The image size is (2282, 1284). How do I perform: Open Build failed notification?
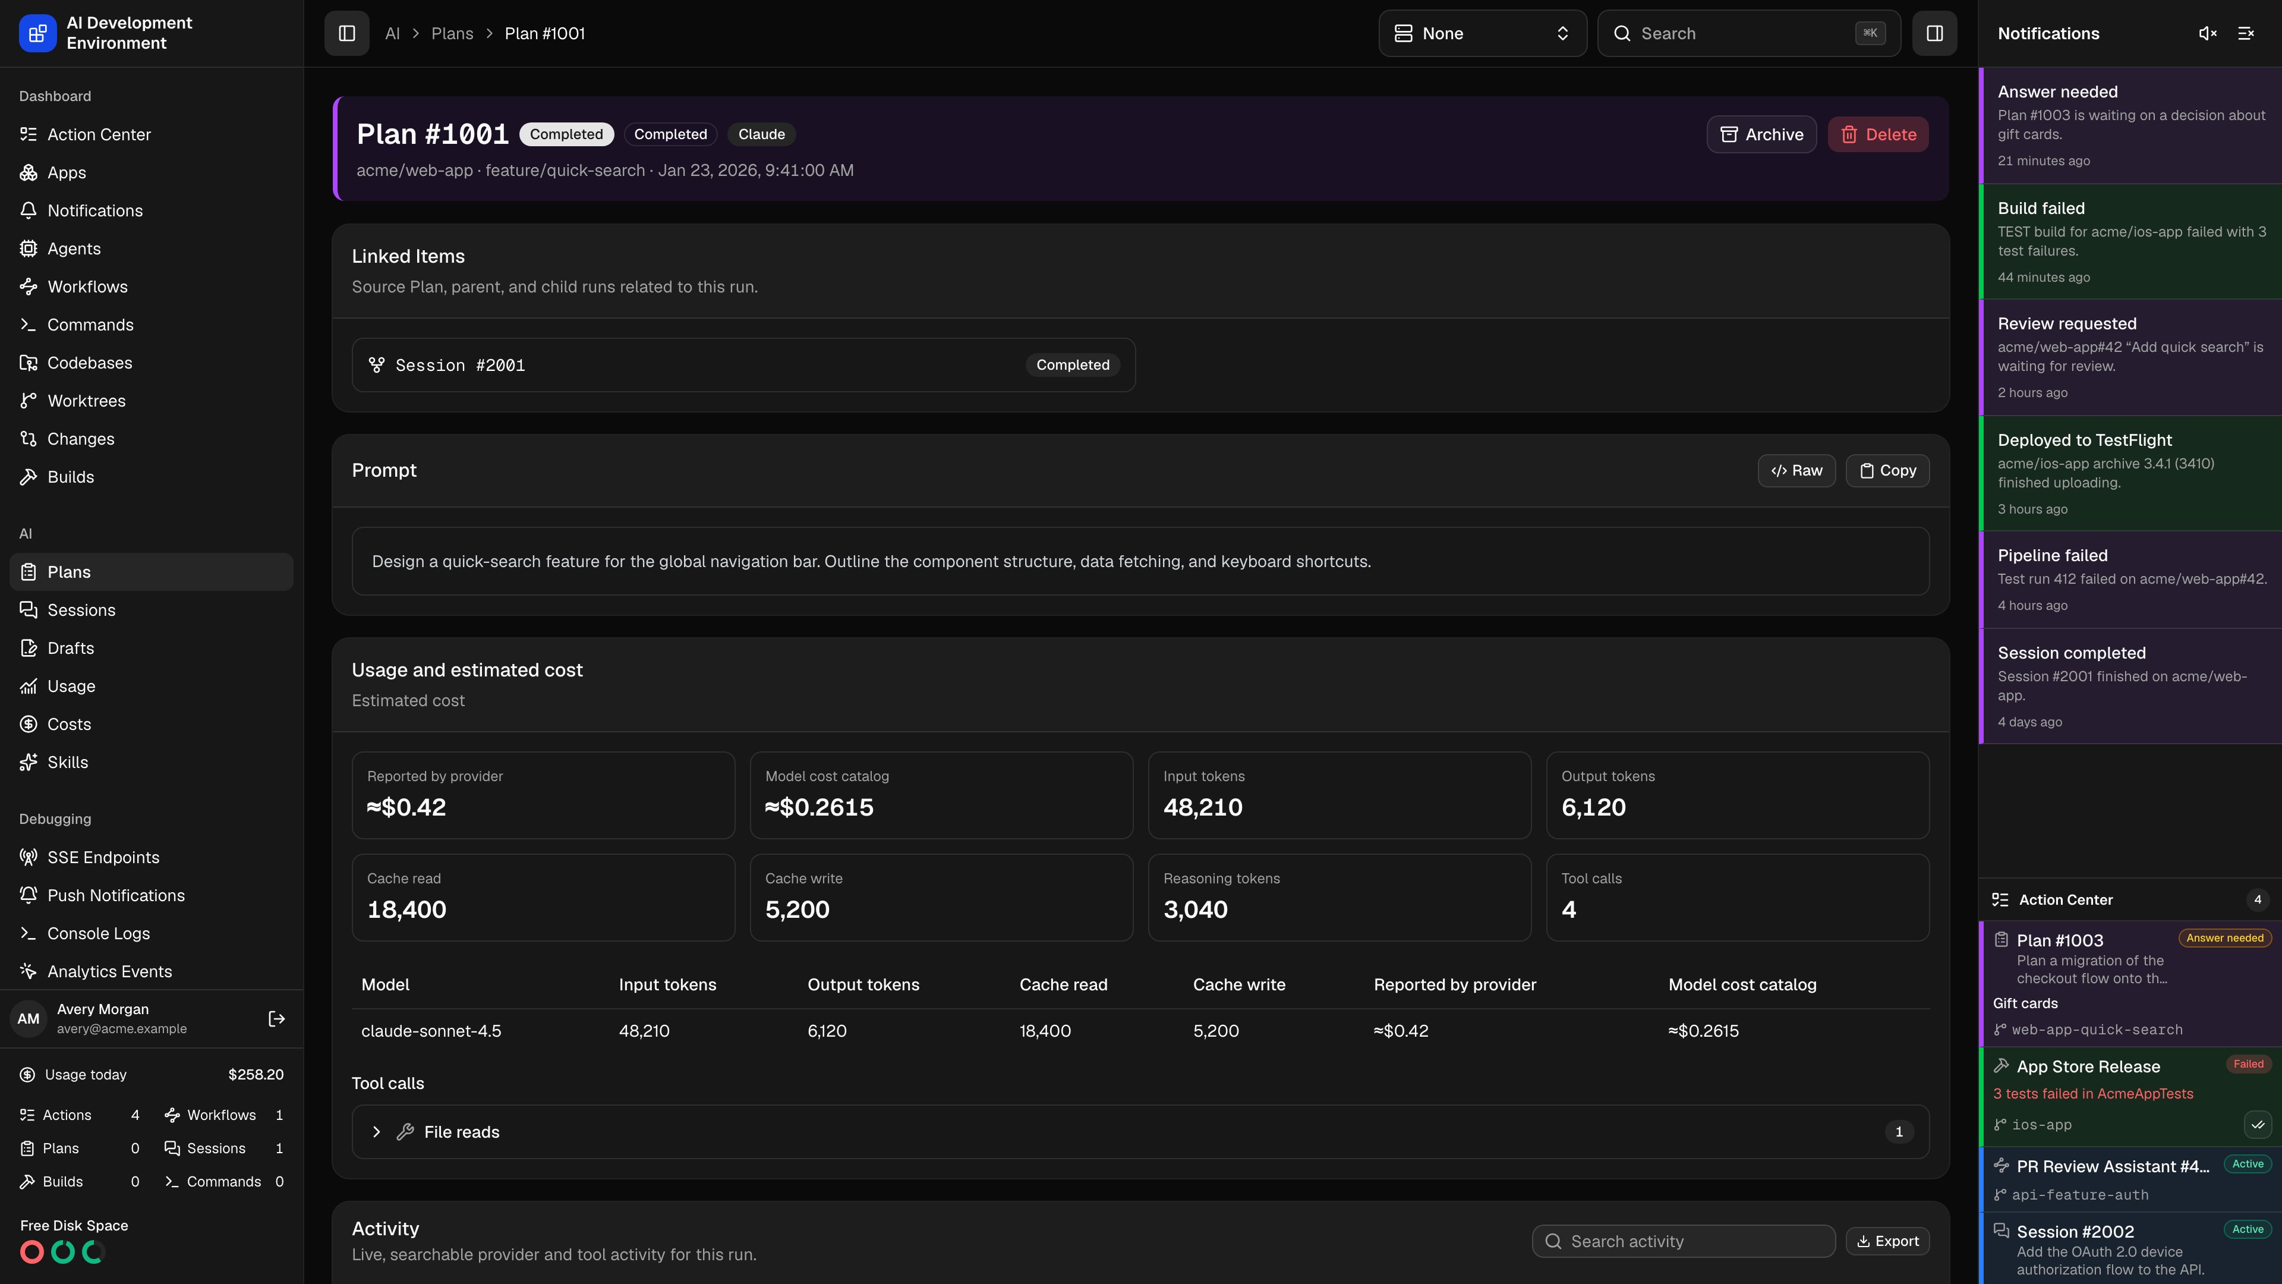tap(2130, 242)
